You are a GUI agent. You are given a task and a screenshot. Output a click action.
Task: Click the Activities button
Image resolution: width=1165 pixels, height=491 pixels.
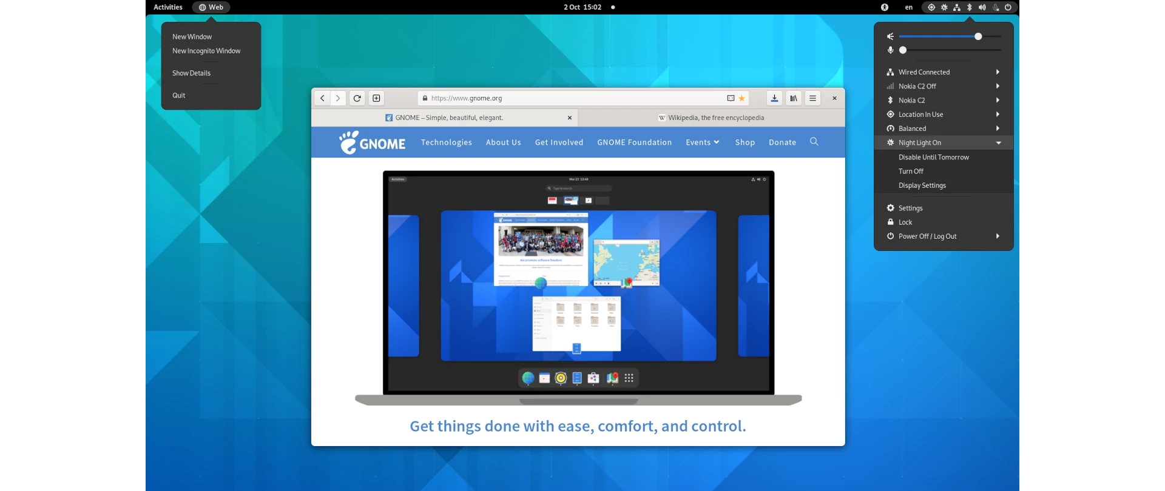(x=168, y=7)
